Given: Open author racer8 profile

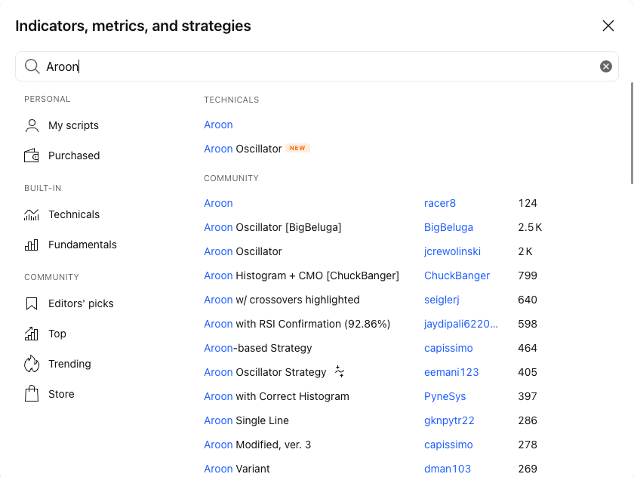Looking at the screenshot, I should [x=440, y=203].
